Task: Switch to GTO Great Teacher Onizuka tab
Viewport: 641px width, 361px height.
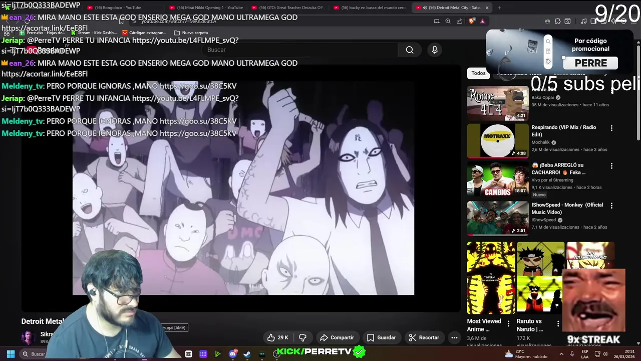Action: tap(287, 8)
